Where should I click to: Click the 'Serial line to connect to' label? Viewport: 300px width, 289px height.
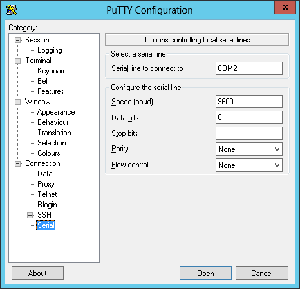(147, 68)
